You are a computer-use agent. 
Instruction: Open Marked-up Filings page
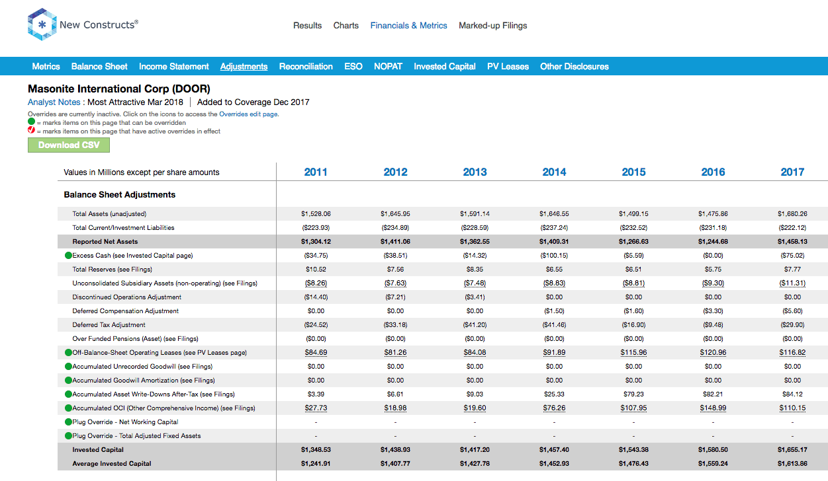click(x=493, y=26)
